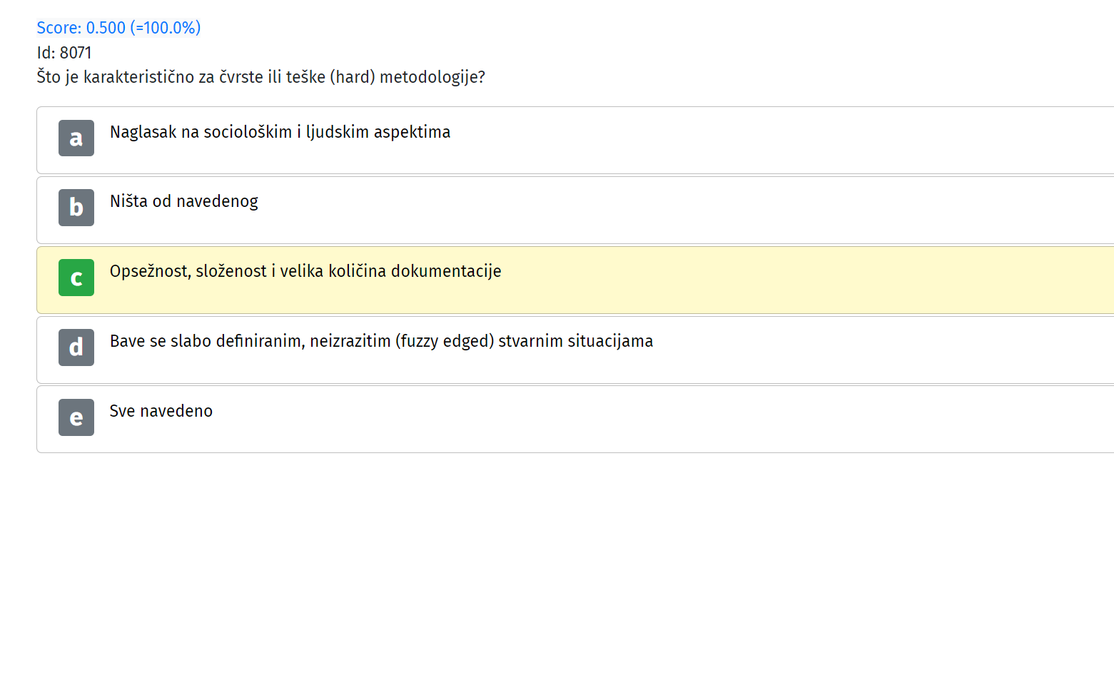
Task: Click the 'Id: 8071' label
Action: tap(64, 53)
